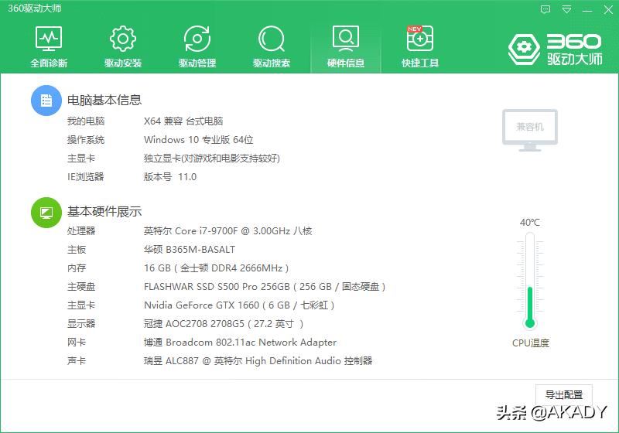
Task: Click the 处理器 row label
Action: point(81,231)
